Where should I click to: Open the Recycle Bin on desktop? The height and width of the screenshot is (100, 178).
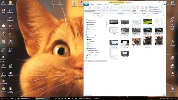pos(172,89)
